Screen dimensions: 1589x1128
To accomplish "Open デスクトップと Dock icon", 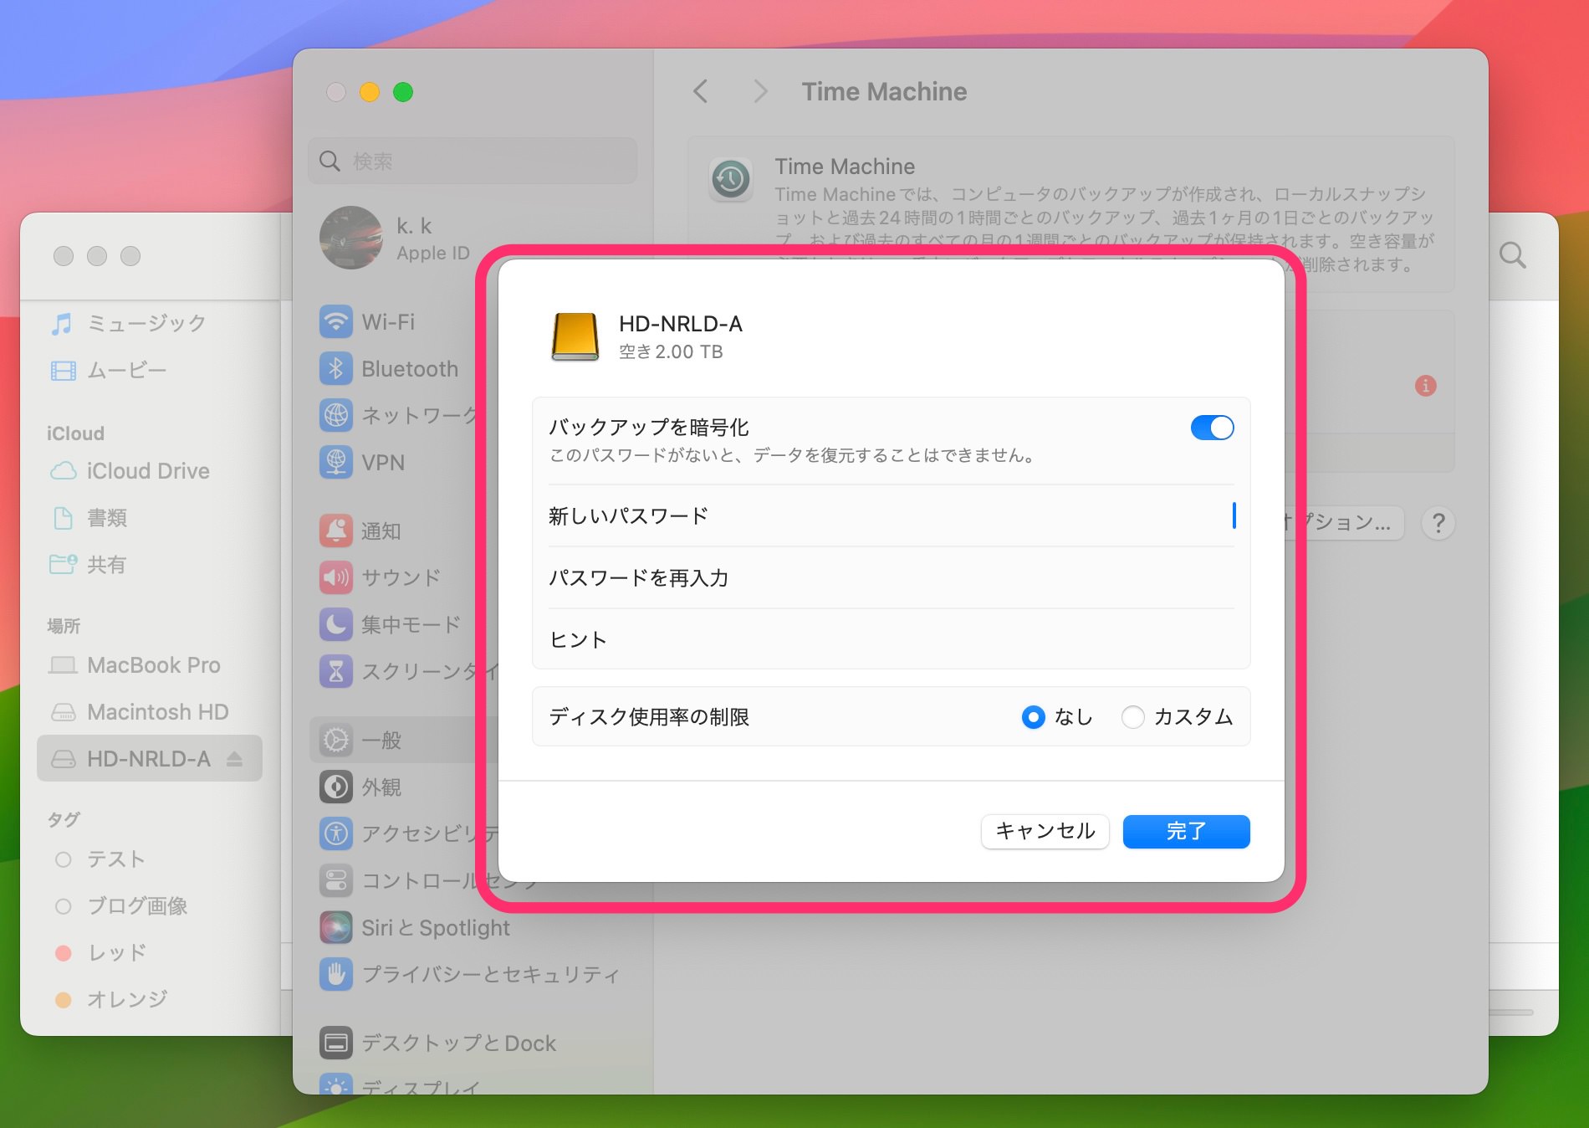I will [336, 1043].
